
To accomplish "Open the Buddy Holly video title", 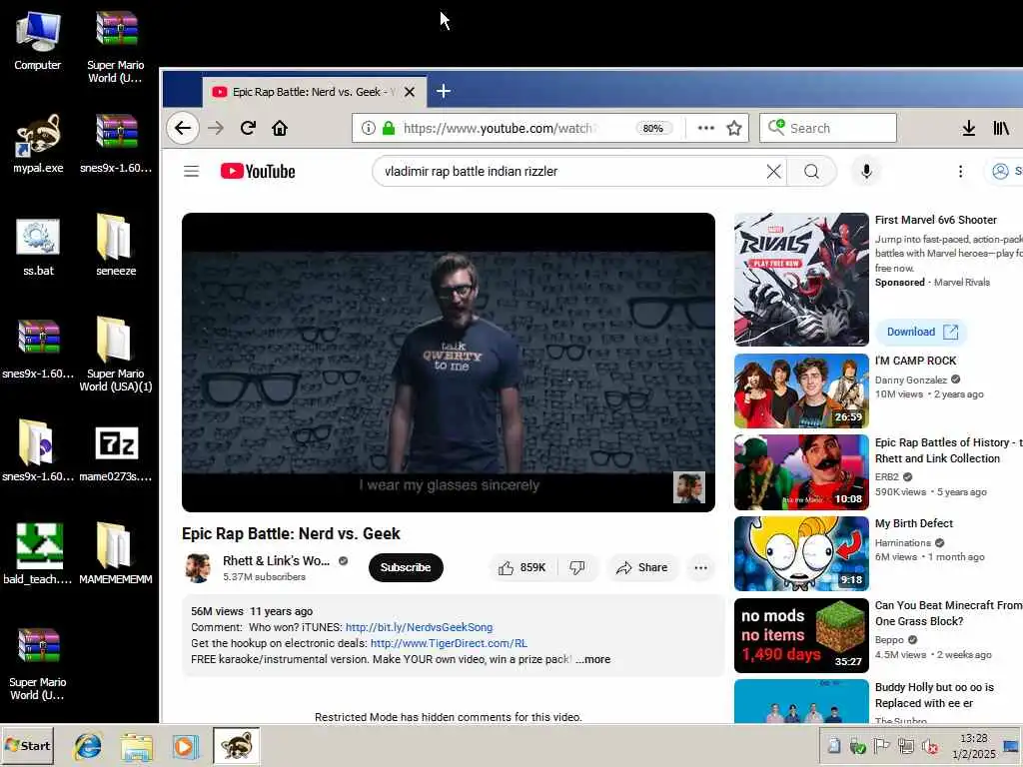I will click(x=934, y=695).
